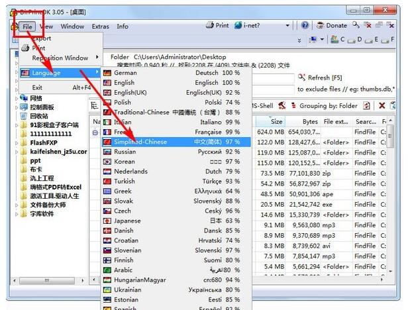Click the Donate button
The width and height of the screenshot is (412, 310).
(332, 26)
